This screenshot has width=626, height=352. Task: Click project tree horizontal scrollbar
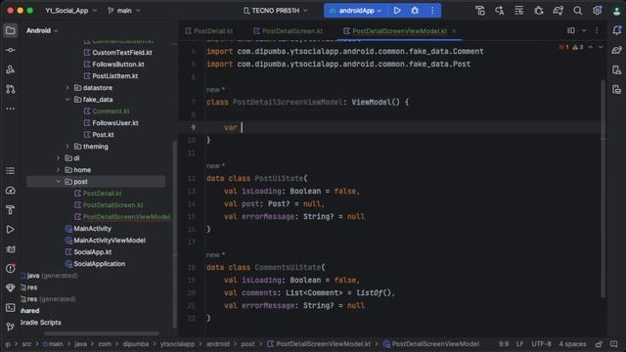click(102, 333)
